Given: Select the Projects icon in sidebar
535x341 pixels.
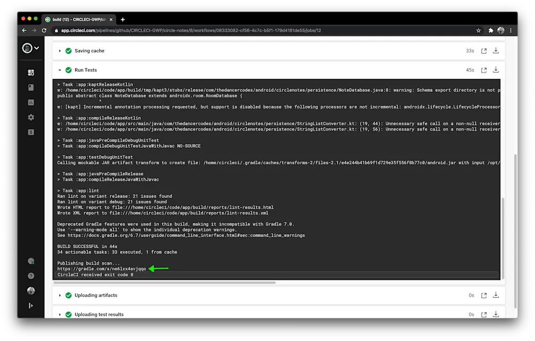Looking at the screenshot, I should [30, 72].
